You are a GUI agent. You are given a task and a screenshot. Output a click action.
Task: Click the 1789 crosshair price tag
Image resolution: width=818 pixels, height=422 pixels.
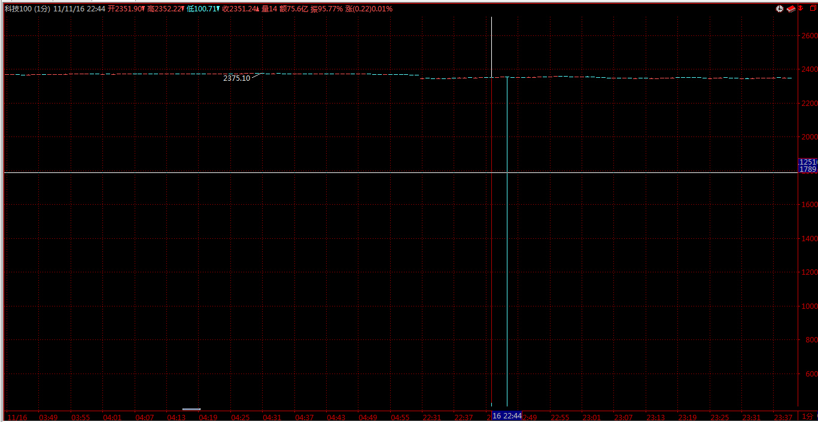tap(808, 169)
